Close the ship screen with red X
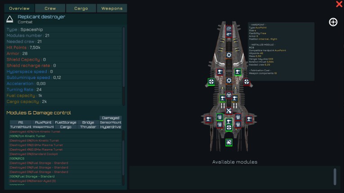This screenshot has height=193, width=344. point(339,4)
